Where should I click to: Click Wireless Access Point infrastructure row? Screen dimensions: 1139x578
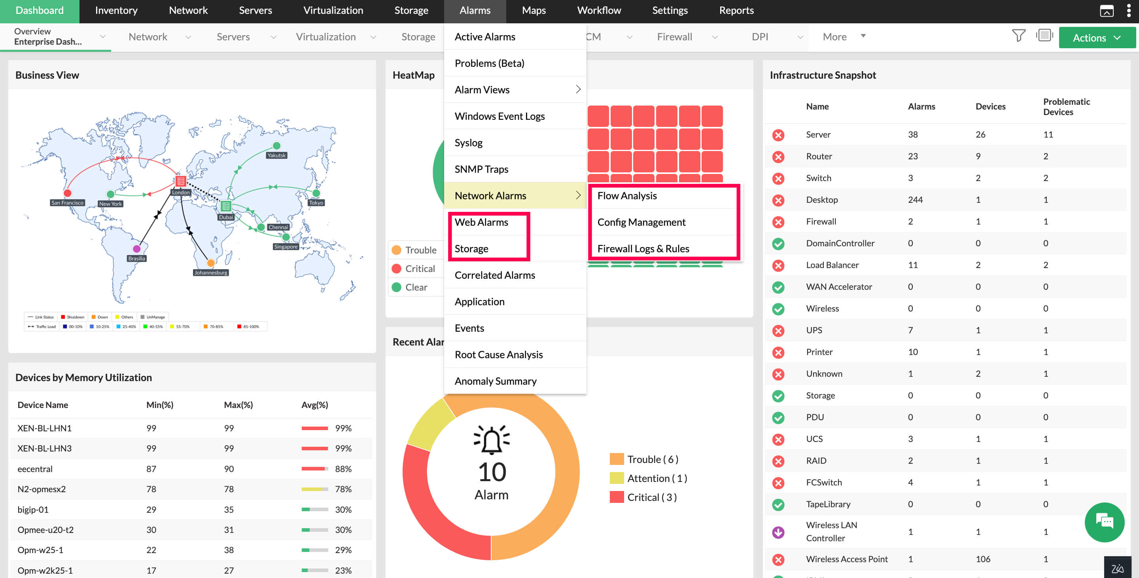click(x=945, y=559)
